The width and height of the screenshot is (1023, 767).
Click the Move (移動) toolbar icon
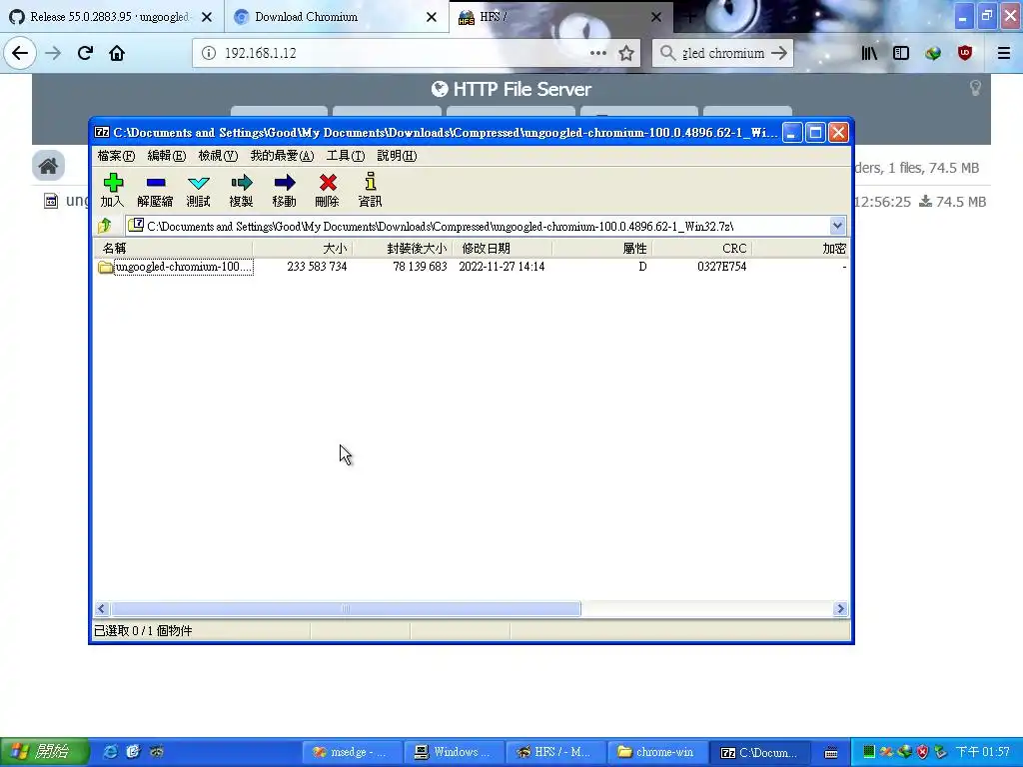coord(285,190)
